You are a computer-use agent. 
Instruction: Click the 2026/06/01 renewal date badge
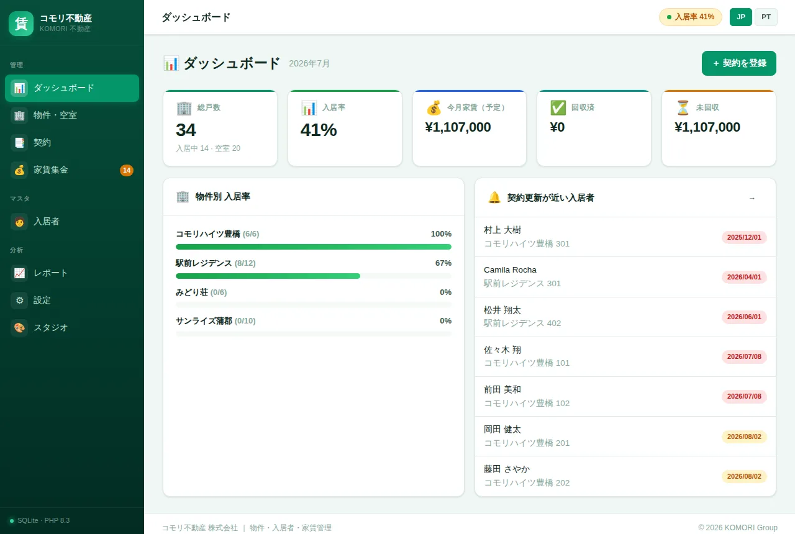point(744,317)
